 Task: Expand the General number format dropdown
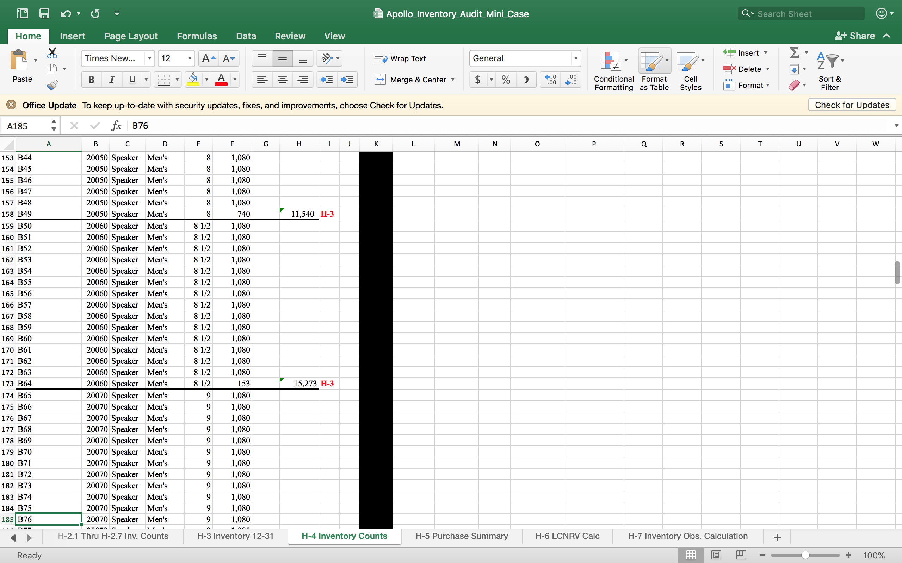pyautogui.click(x=575, y=58)
